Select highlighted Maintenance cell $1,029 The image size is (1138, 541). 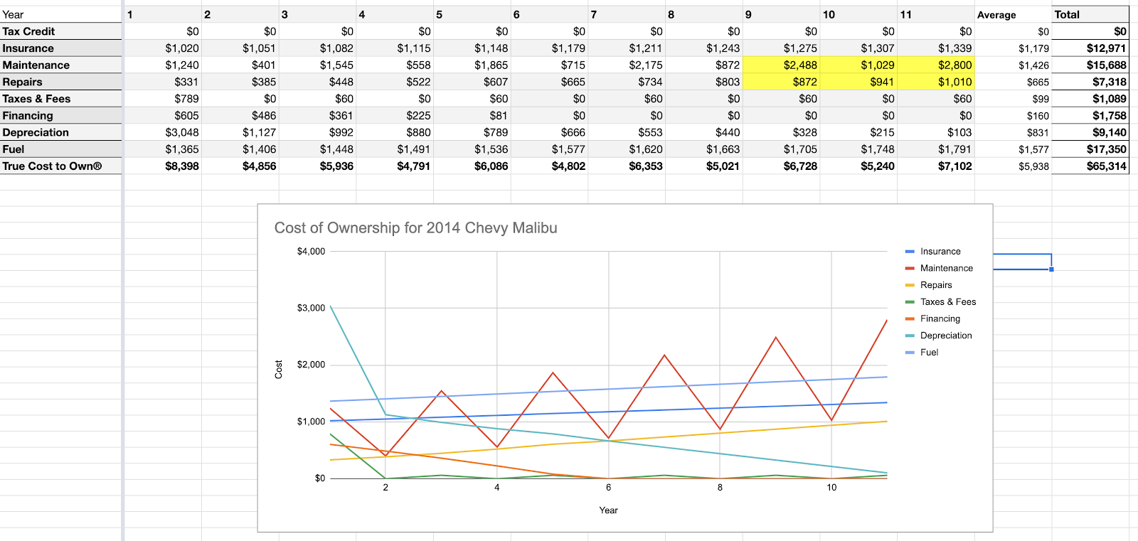(858, 65)
